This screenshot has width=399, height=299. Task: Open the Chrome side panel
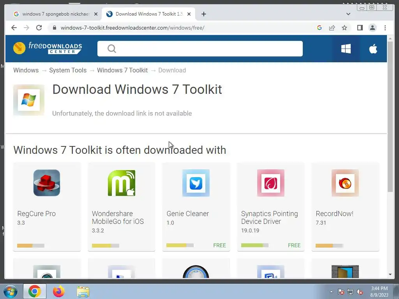click(x=360, y=28)
